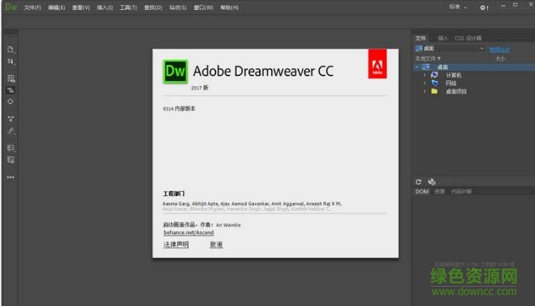Click the 网络 network icon in file tree

434,83
